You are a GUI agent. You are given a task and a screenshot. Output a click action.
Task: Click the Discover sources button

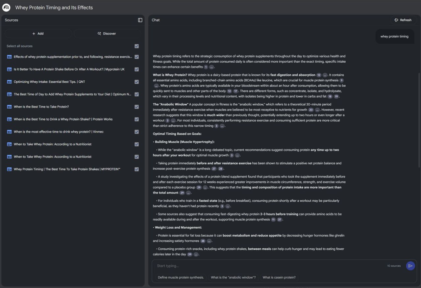107,33
